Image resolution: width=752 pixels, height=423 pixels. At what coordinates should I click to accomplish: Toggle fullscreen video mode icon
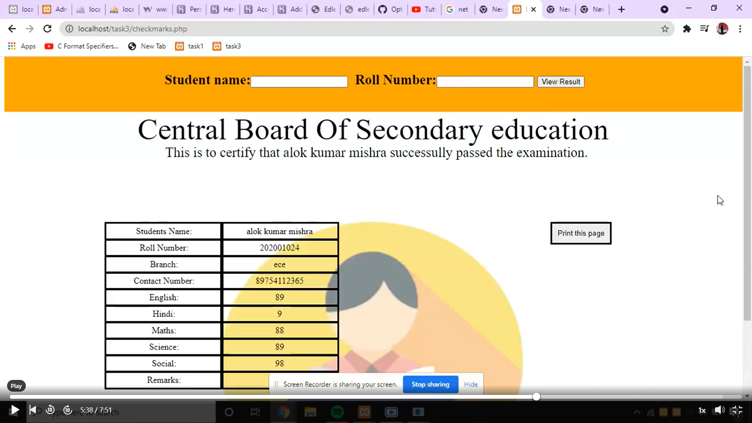coord(737,410)
